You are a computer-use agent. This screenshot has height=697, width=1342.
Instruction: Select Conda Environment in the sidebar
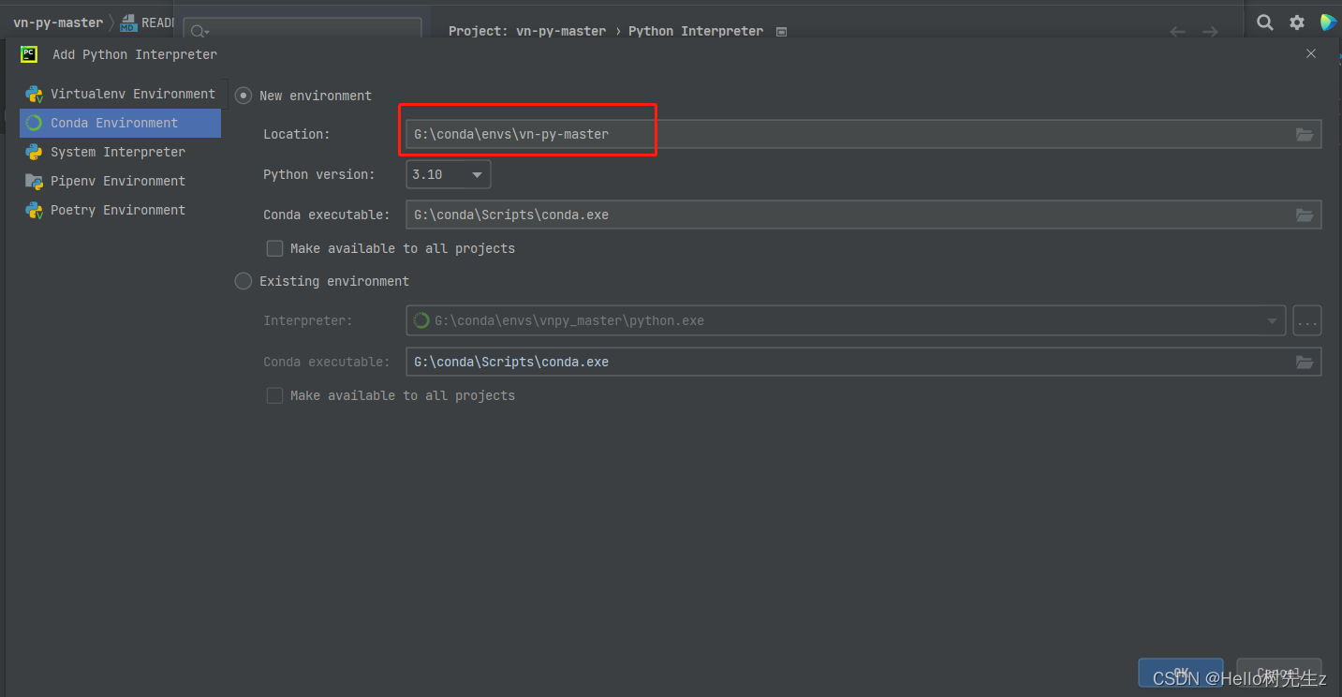point(121,123)
